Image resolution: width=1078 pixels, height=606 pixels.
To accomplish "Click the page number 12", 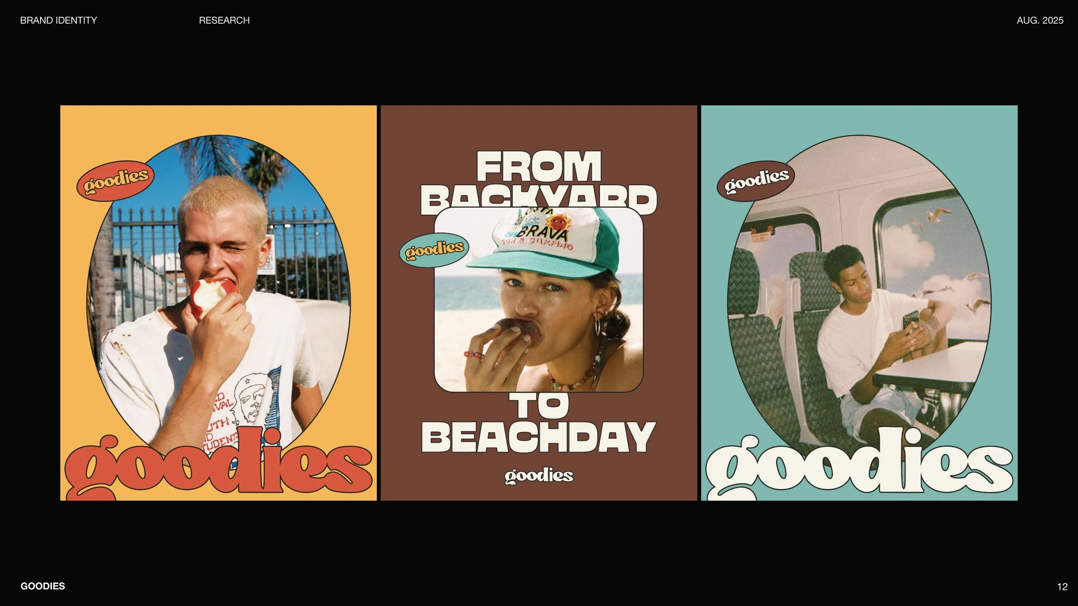I will (1062, 587).
